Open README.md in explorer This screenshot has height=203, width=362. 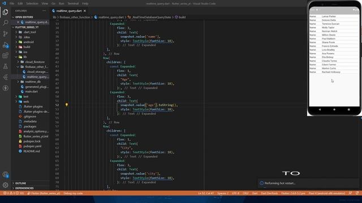click(32, 151)
